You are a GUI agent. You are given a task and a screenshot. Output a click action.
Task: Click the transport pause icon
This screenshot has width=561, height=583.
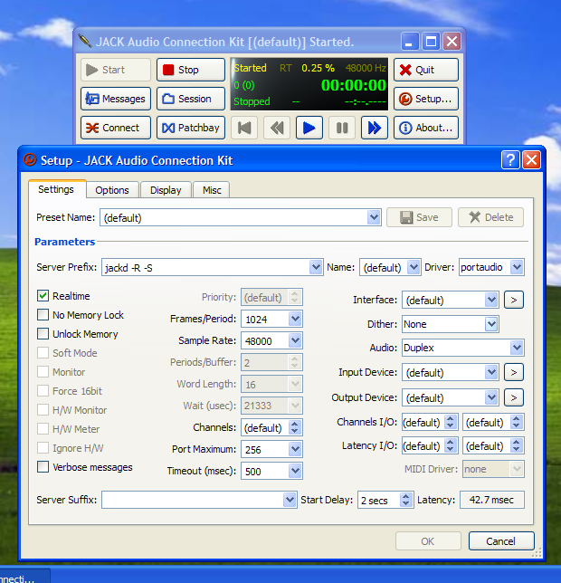pyautogui.click(x=342, y=128)
